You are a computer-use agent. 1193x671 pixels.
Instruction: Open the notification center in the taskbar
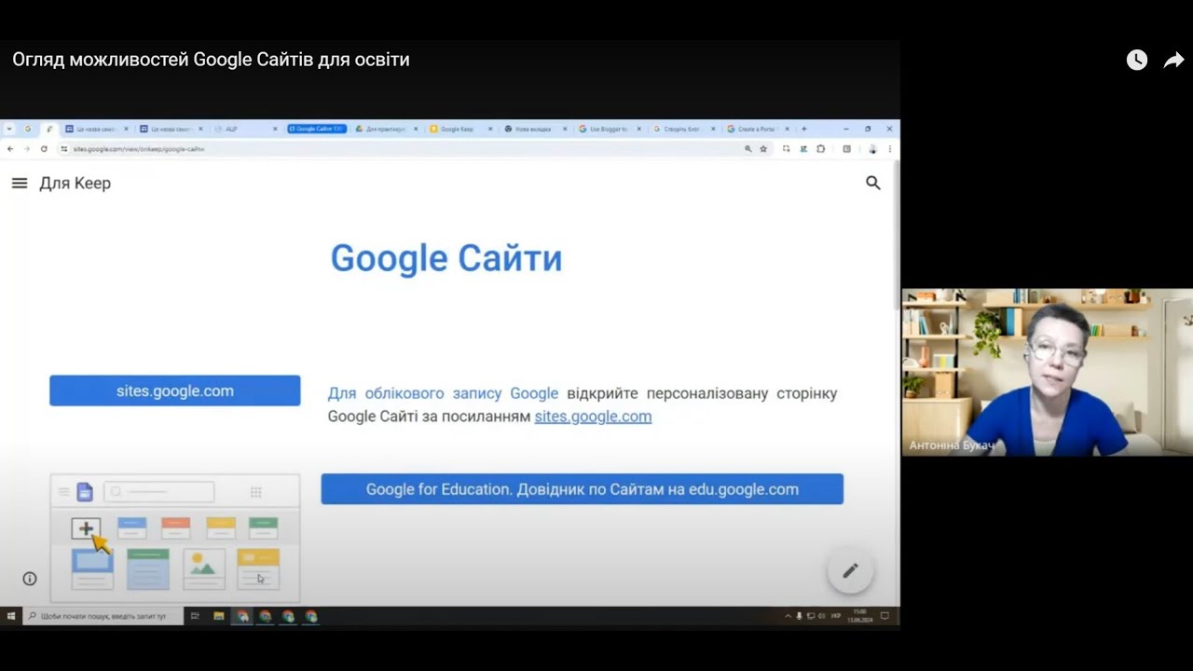tap(884, 616)
